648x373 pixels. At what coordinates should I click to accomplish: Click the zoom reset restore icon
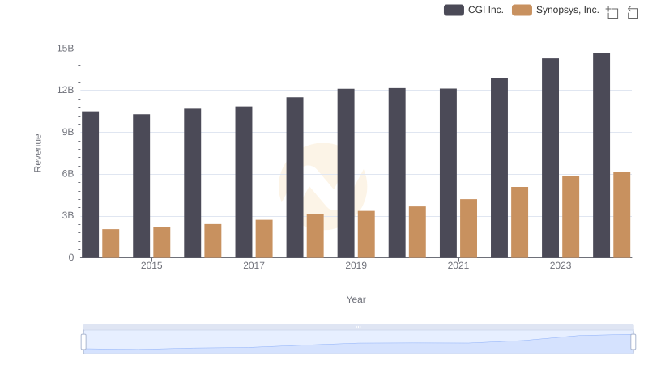click(633, 12)
